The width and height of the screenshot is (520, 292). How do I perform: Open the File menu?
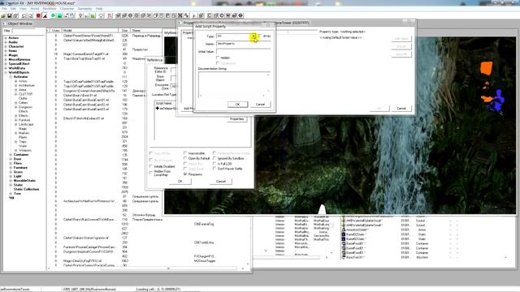pyautogui.click(x=4, y=9)
